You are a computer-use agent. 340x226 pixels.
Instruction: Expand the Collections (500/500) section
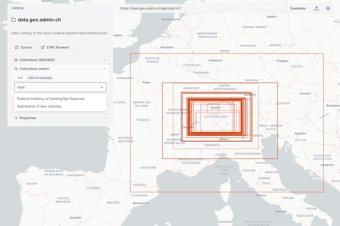pyautogui.click(x=104, y=60)
